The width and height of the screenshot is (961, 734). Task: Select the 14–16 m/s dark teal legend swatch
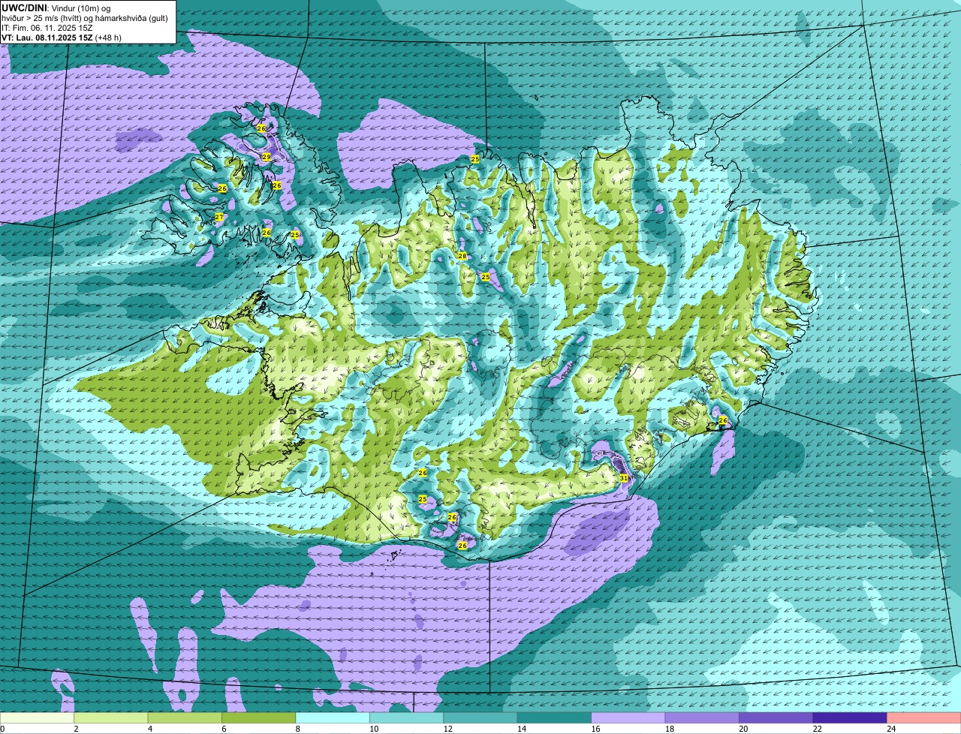click(556, 718)
